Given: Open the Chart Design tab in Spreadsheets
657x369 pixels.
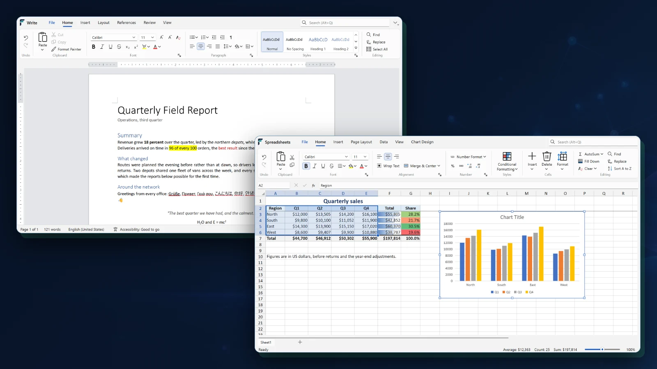Looking at the screenshot, I should 422,142.
